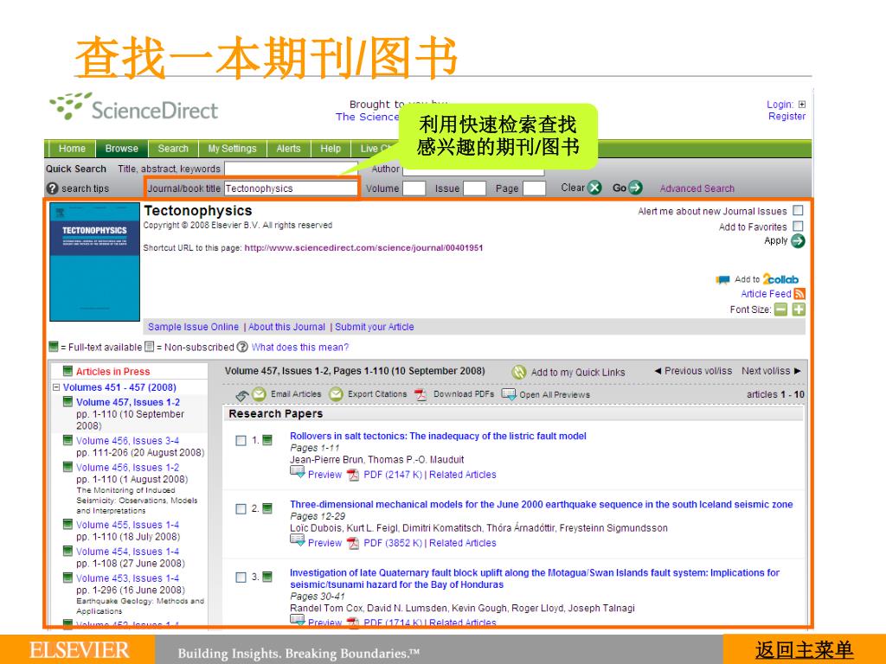Click the Go search arrow icon
The width and height of the screenshot is (886, 664).
636,188
